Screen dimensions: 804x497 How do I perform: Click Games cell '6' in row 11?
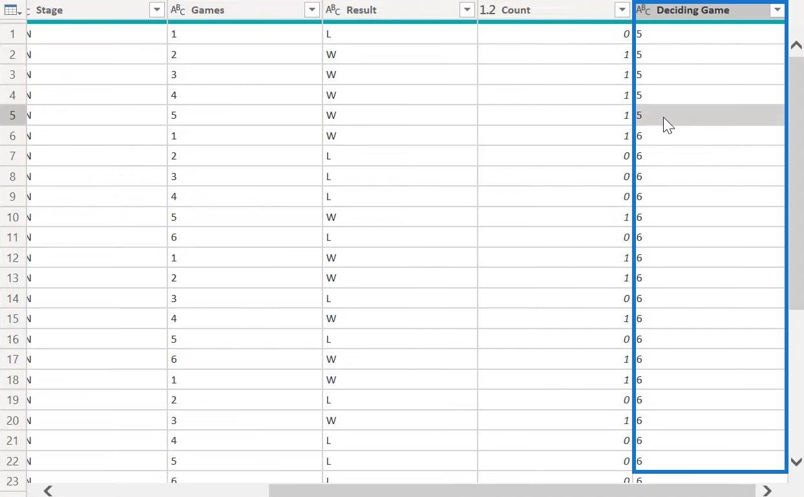[245, 238]
